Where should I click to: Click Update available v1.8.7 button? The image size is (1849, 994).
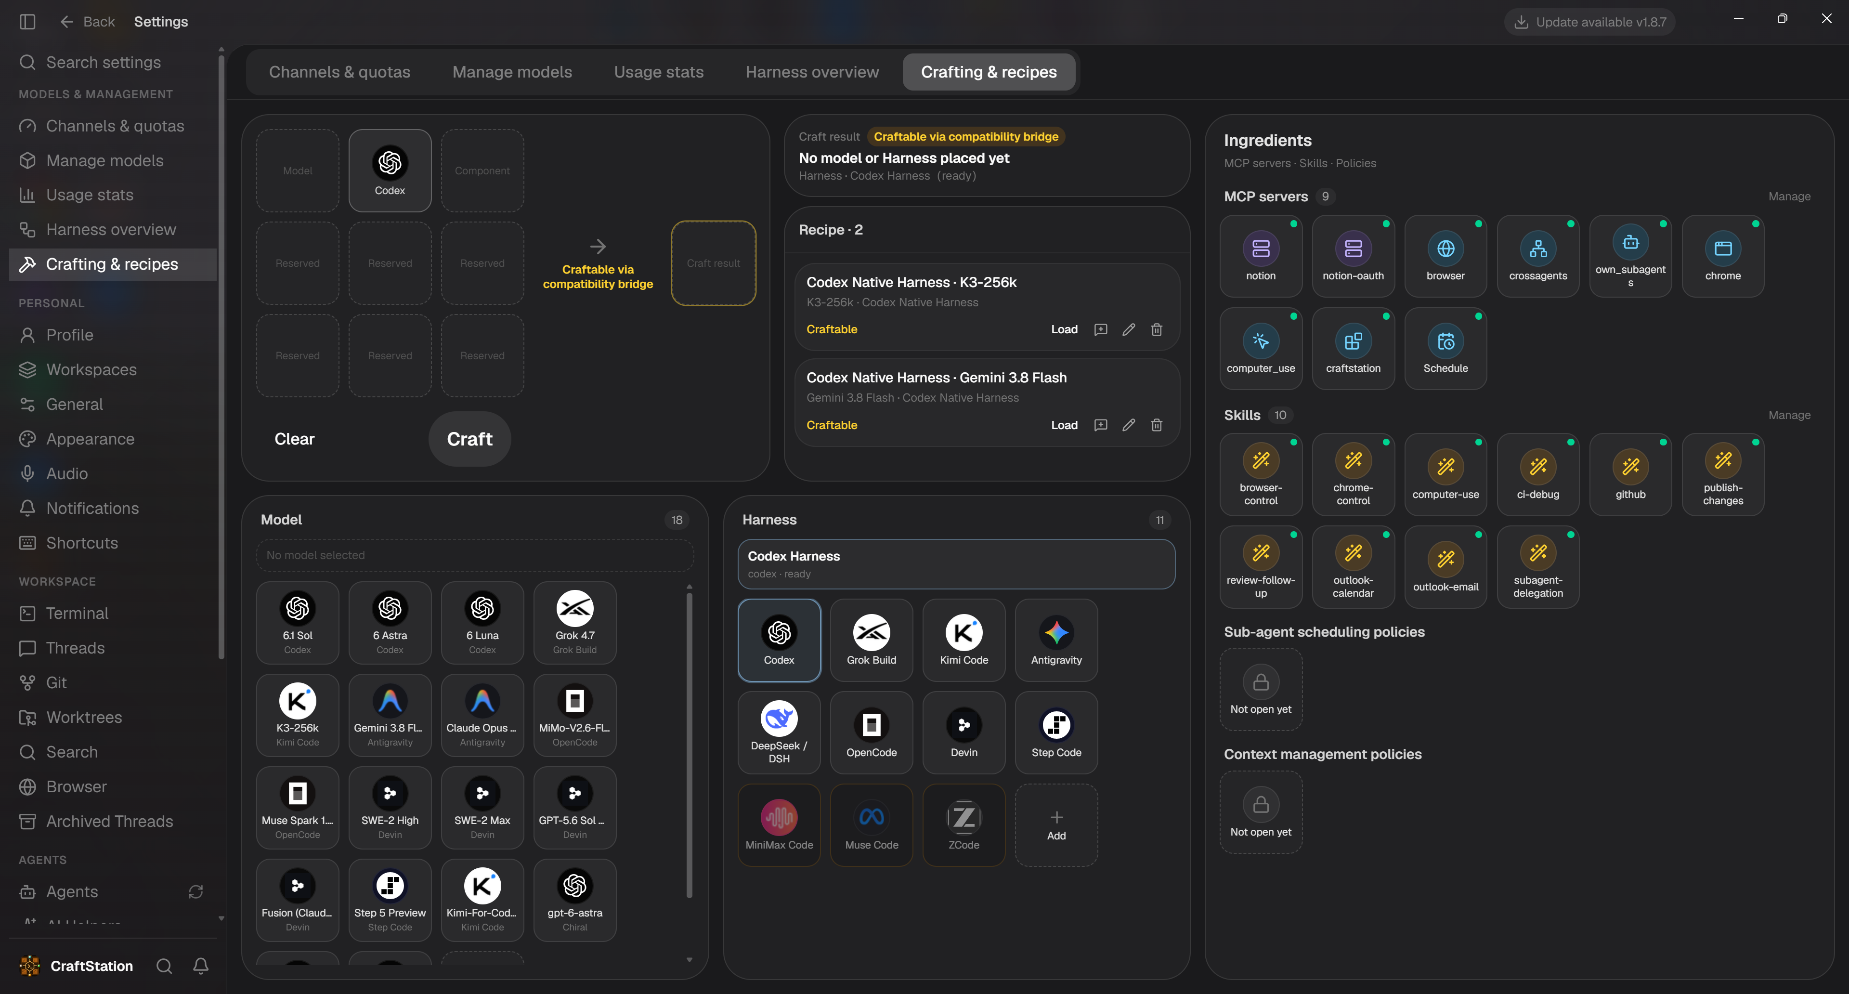(1589, 22)
